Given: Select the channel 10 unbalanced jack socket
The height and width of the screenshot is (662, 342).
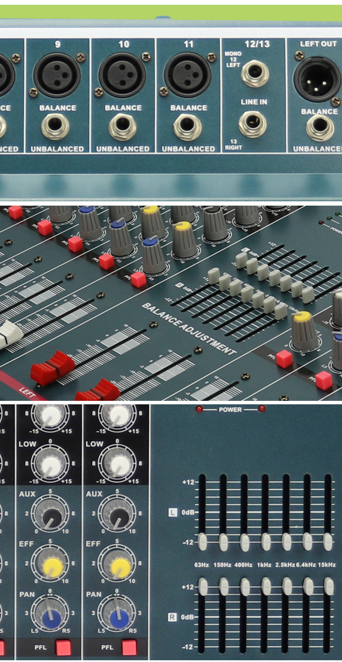Looking at the screenshot, I should pos(123,127).
